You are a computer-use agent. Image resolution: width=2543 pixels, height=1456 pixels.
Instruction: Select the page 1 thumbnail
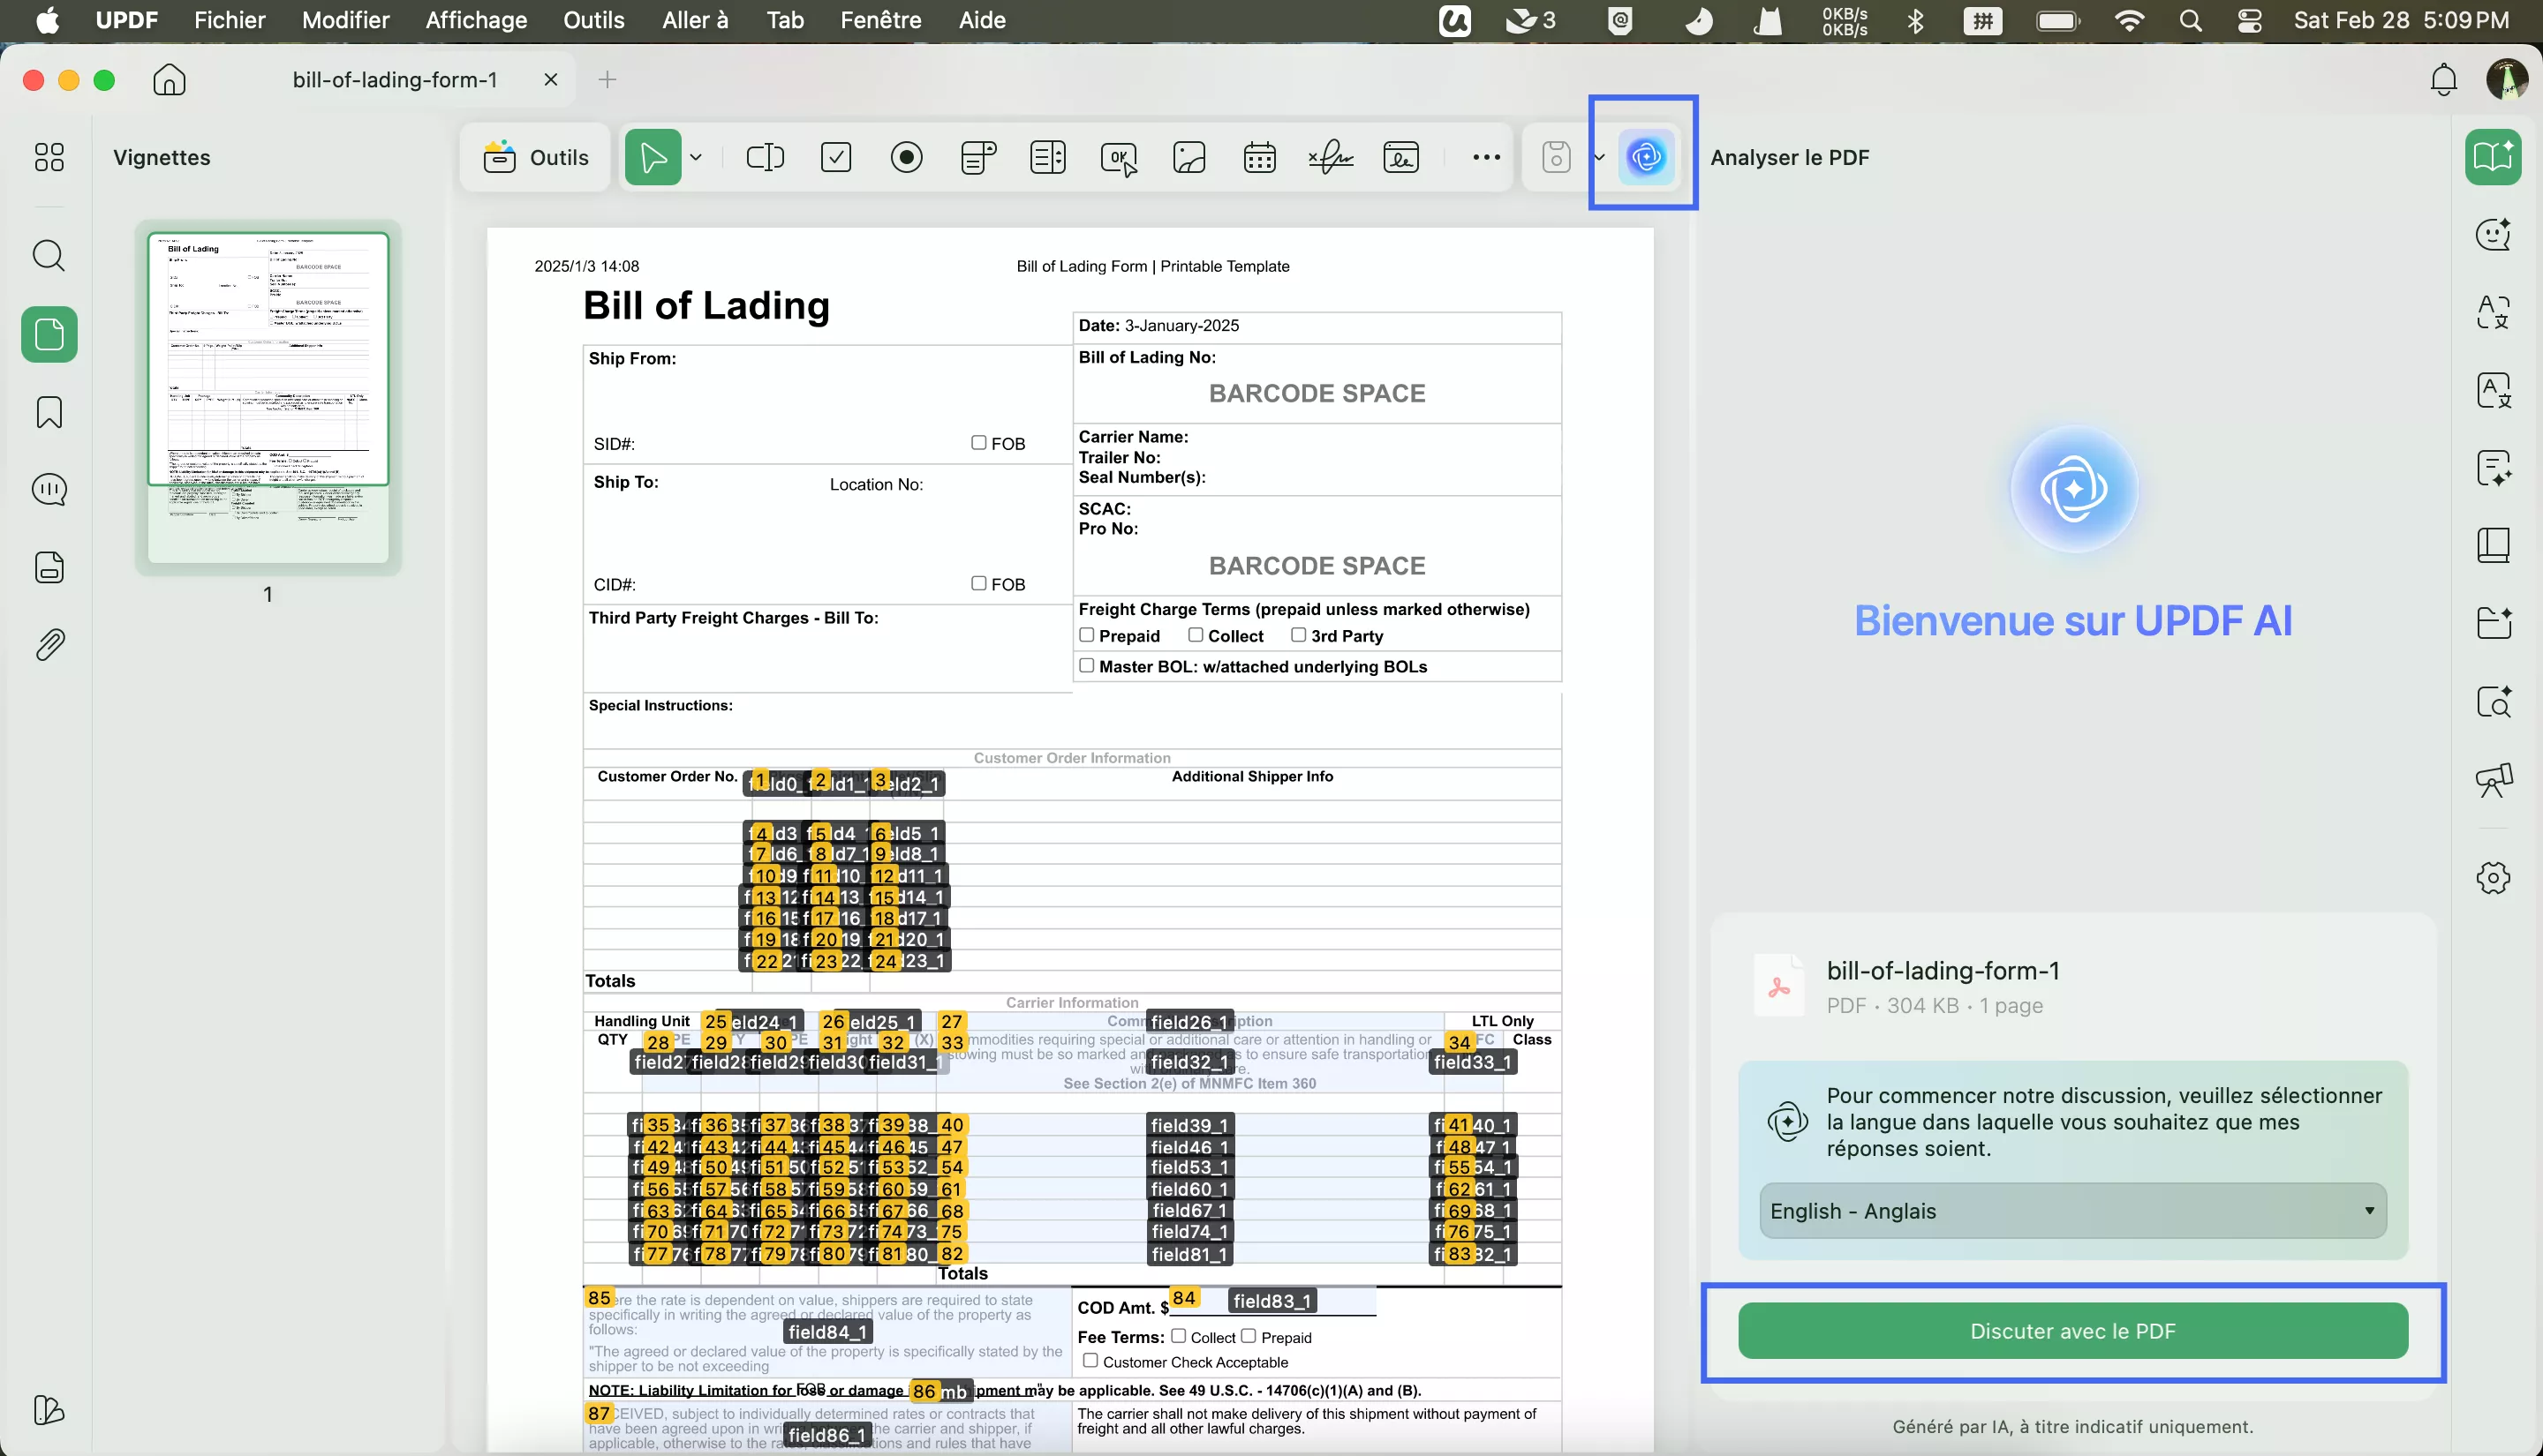(268, 397)
